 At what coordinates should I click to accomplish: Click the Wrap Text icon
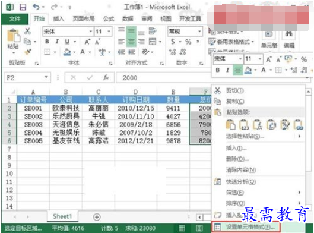153,32
